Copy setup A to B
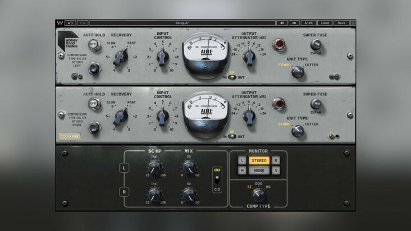 tap(308, 23)
